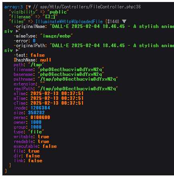The image size is (174, 181).
Task: Click the array:3 type label
Action: (14, 7)
